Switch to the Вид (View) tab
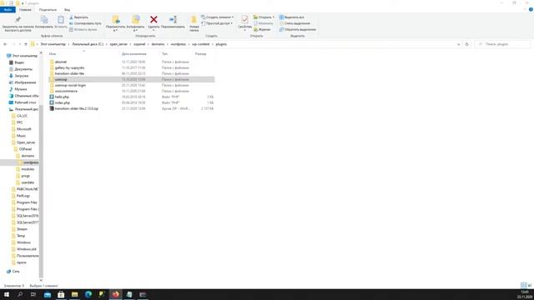The height and width of the screenshot is (300, 534). click(67, 10)
